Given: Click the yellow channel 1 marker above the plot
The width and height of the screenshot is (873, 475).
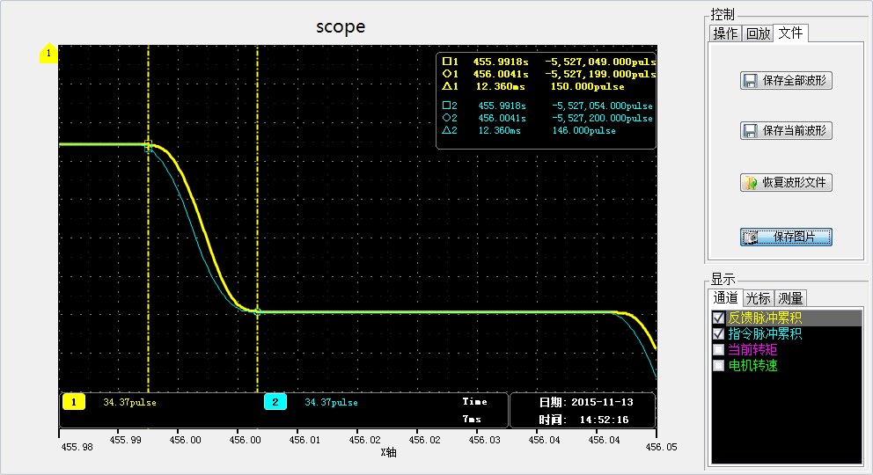Looking at the screenshot, I should (48, 54).
